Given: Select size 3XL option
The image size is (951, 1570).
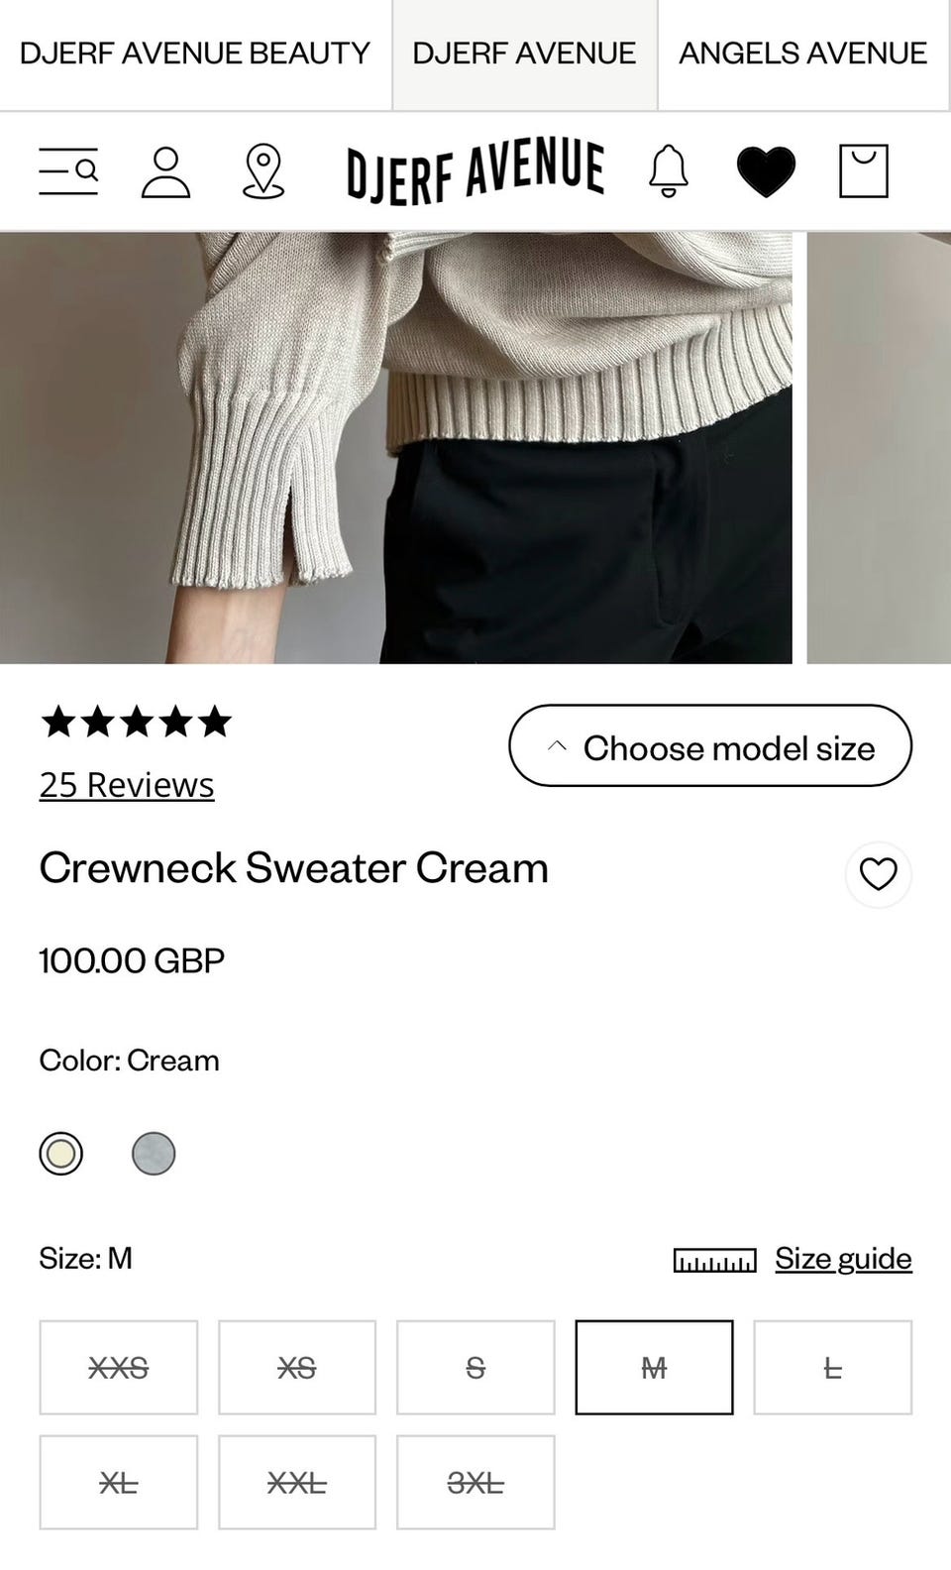Looking at the screenshot, I should tap(475, 1482).
